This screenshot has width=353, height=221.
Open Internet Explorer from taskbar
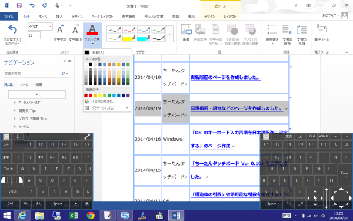22,216
